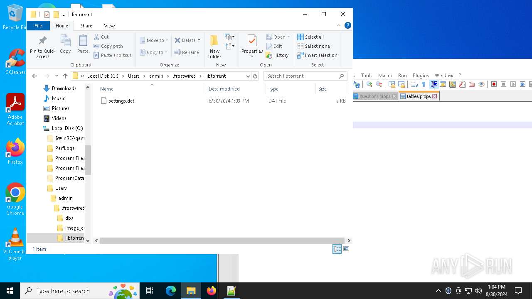Viewport: 532px width, 299px height.
Task: Select ProgramData folder in tree
Action: (x=69, y=178)
